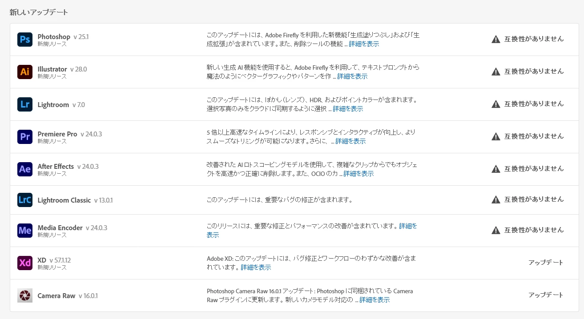
Task: Open 詳細を表示 link for Illustrator
Action: click(352, 76)
